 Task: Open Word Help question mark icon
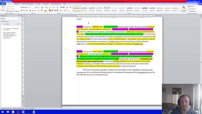click(201, 4)
